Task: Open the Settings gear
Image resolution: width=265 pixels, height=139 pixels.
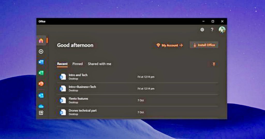Action: (202, 30)
